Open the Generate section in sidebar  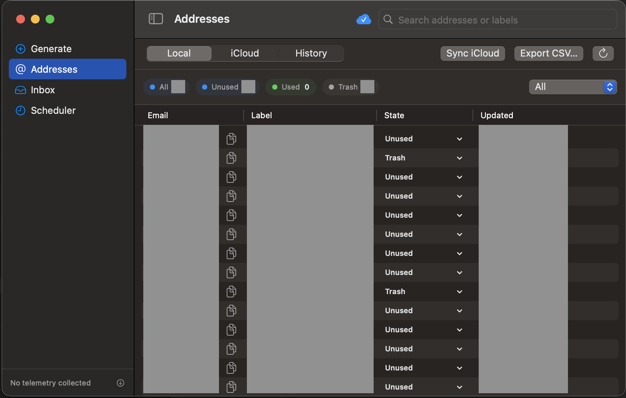pyautogui.click(x=68, y=49)
